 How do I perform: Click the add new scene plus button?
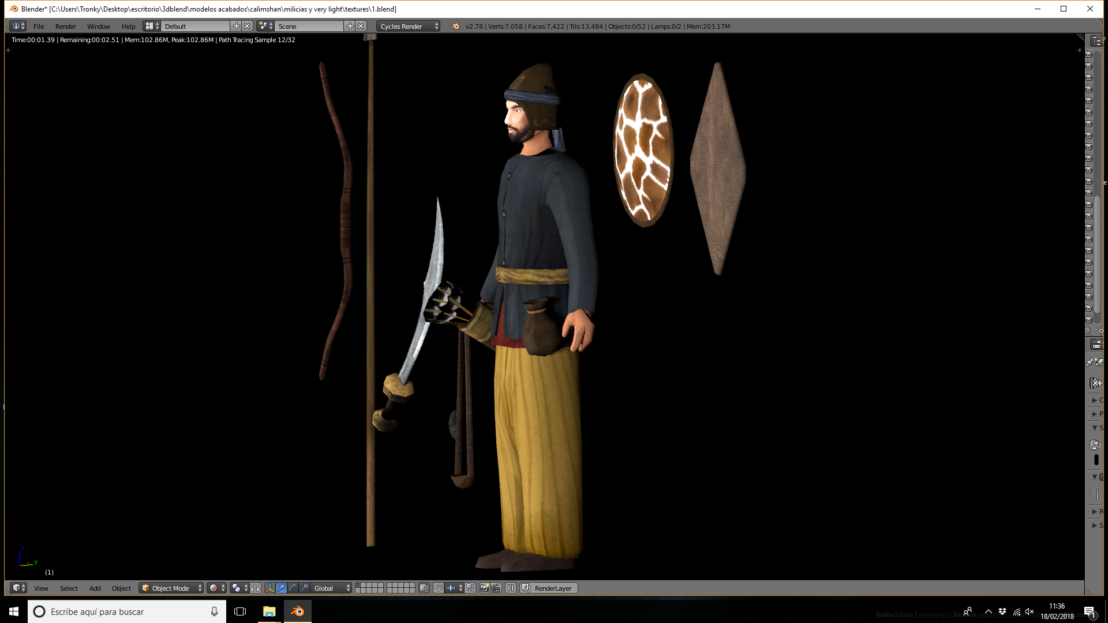click(x=350, y=26)
